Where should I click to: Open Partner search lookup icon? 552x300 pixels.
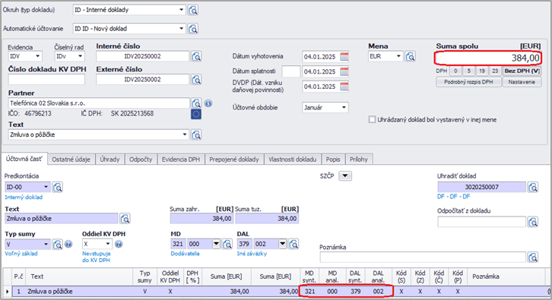(196, 103)
